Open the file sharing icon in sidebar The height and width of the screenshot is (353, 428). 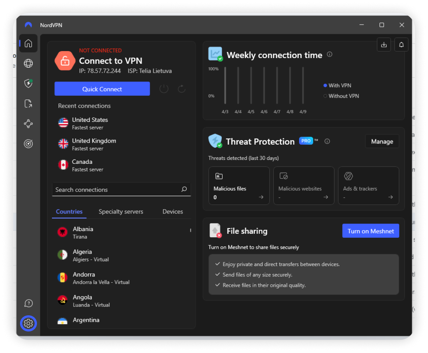coord(28,103)
